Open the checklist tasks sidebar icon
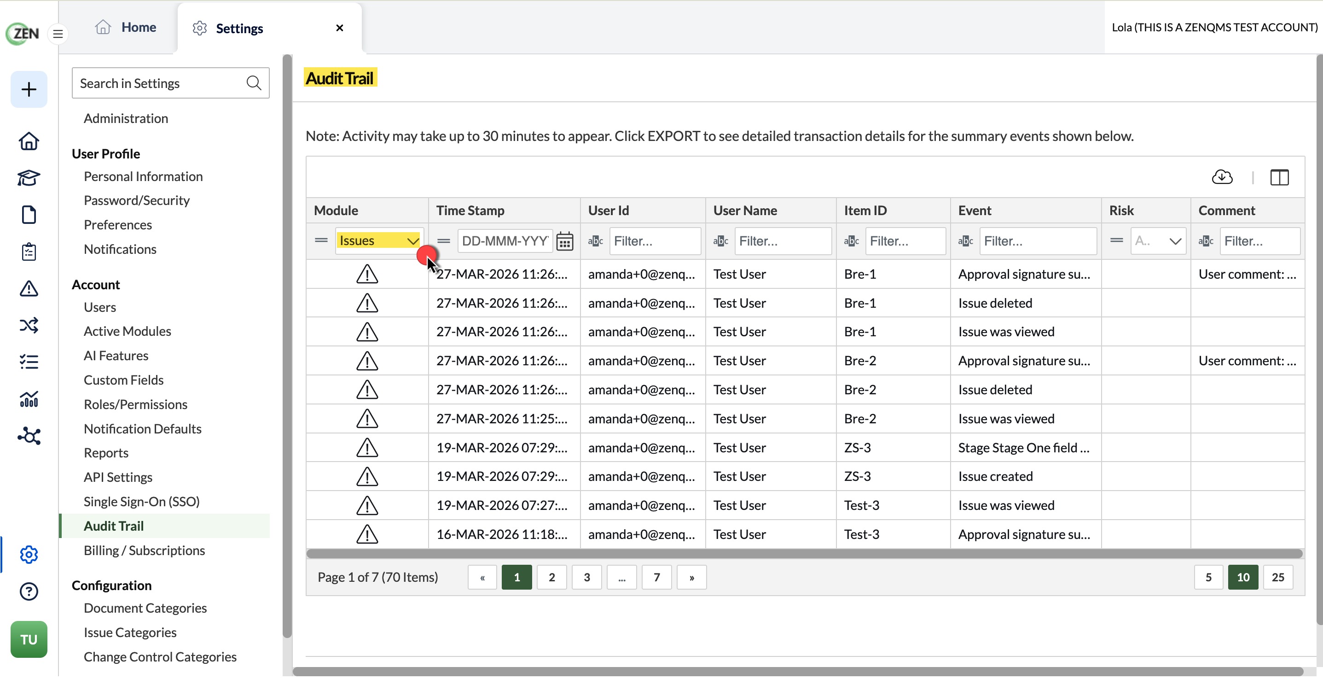Image resolution: width=1323 pixels, height=679 pixels. (29, 362)
